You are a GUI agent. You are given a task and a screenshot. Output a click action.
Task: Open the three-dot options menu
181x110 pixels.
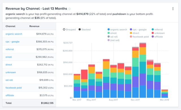coord(173,9)
